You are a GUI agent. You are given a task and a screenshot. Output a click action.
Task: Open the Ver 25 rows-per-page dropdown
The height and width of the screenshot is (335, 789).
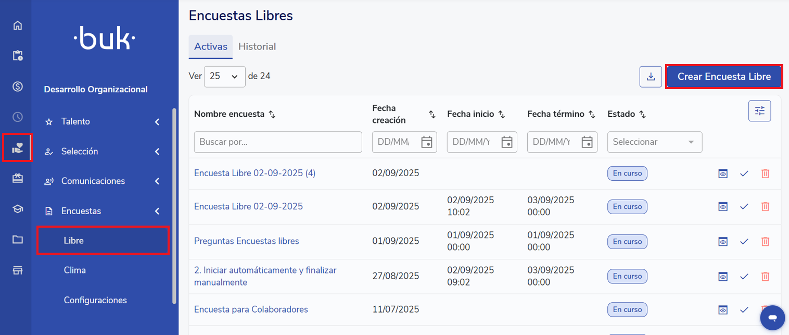click(x=224, y=76)
